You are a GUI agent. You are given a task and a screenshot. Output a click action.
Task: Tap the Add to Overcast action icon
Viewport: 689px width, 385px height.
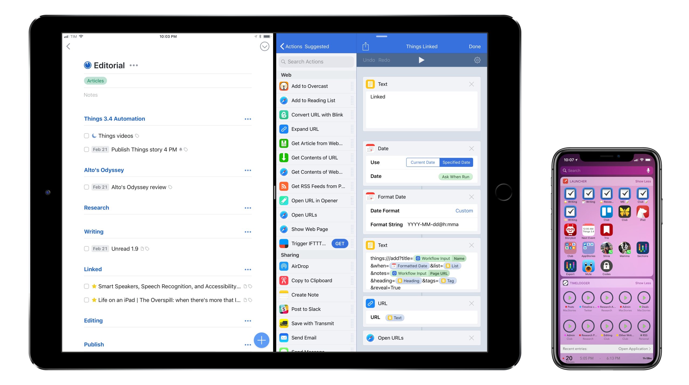pyautogui.click(x=284, y=86)
